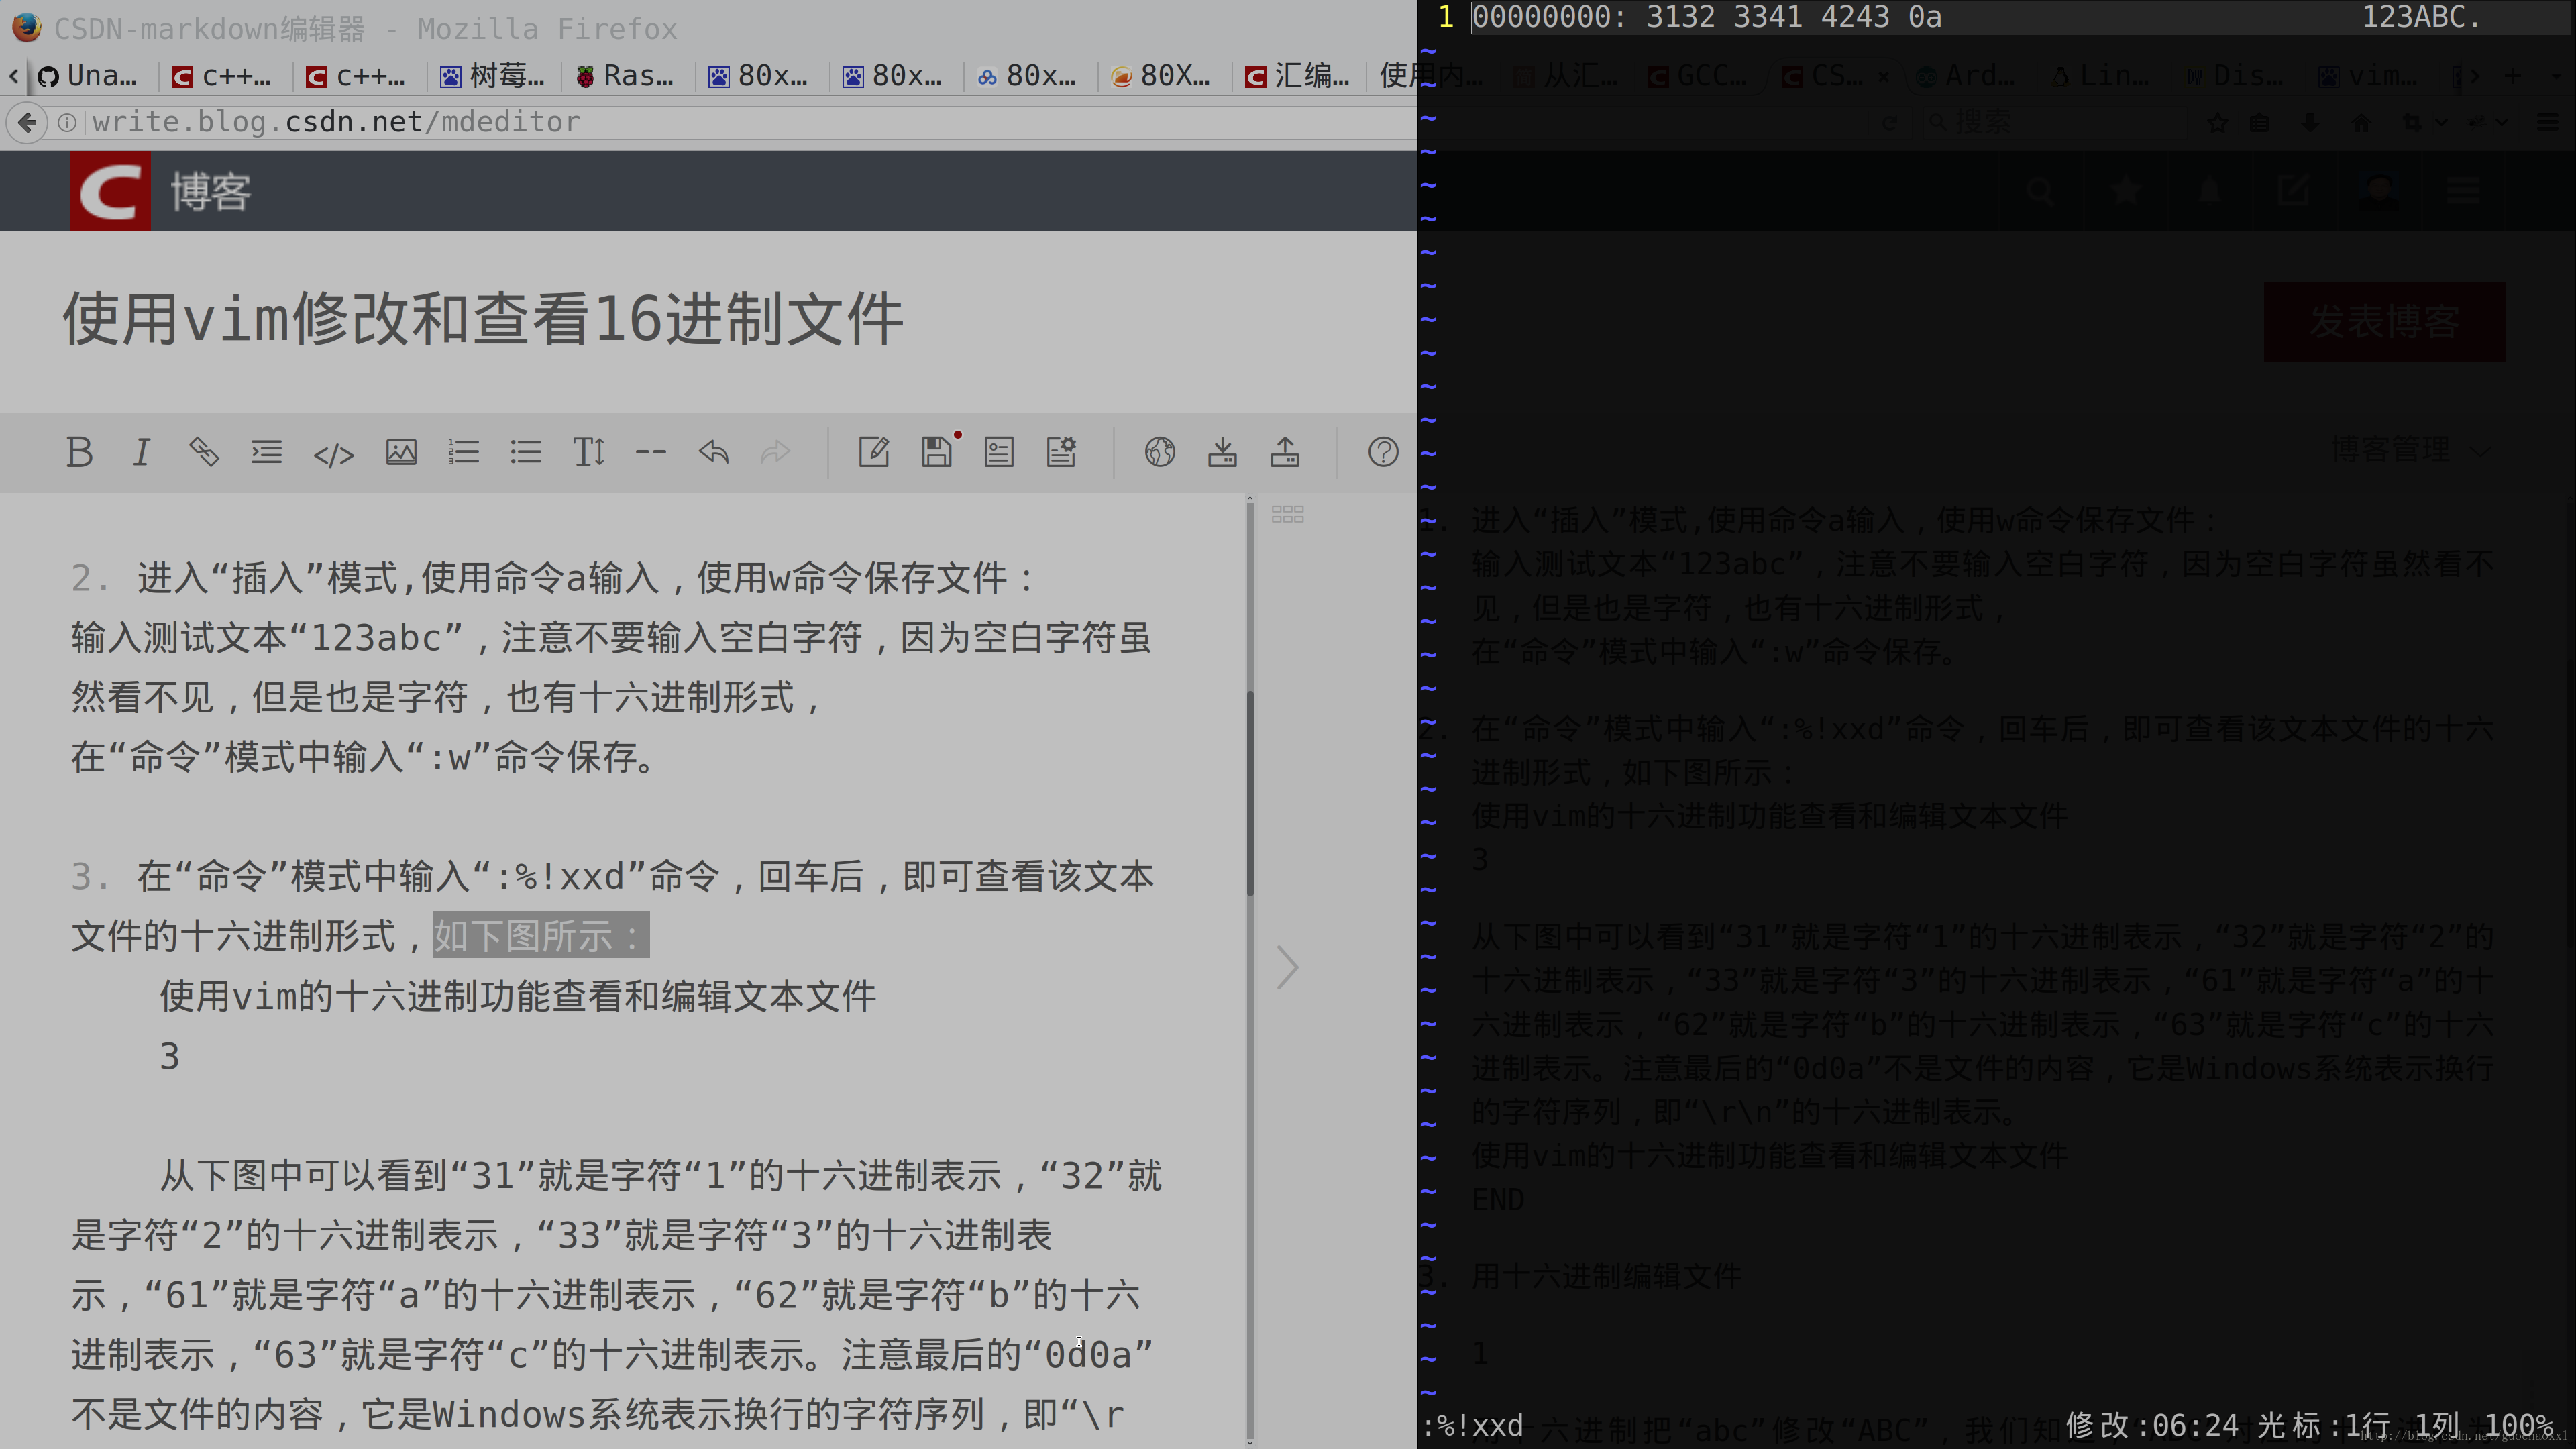This screenshot has height=1449, width=2576.
Task: Create a new article with the pencil-square icon
Action: 873,452
